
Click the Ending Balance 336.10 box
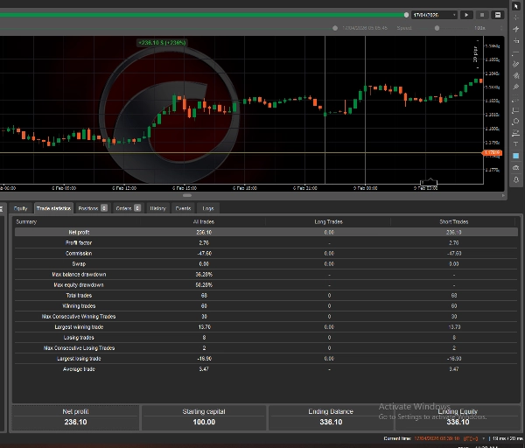tap(331, 417)
